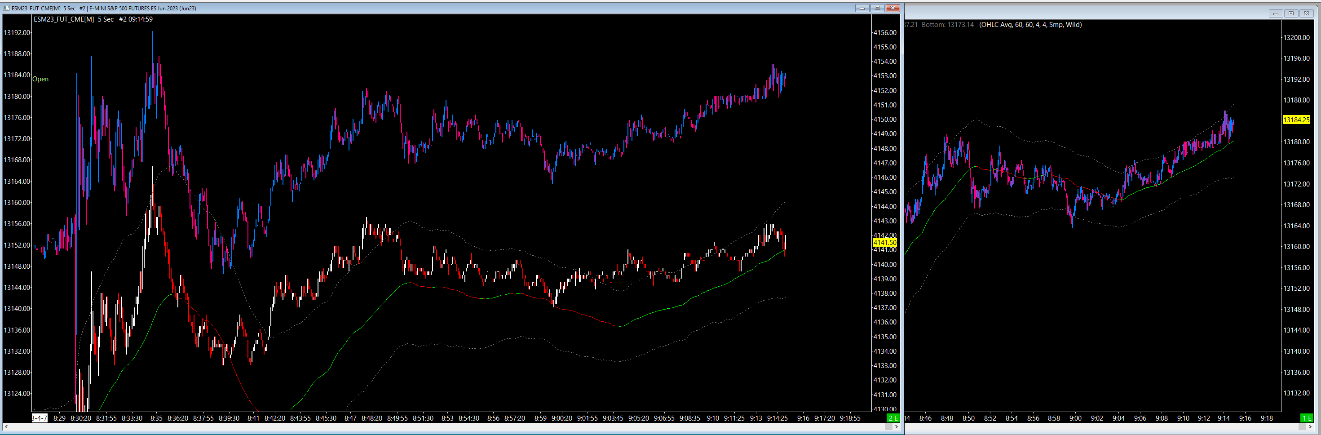This screenshot has height=435, width=1321.
Task: Click the green '2 E' chart indicator box
Action: [x=893, y=418]
